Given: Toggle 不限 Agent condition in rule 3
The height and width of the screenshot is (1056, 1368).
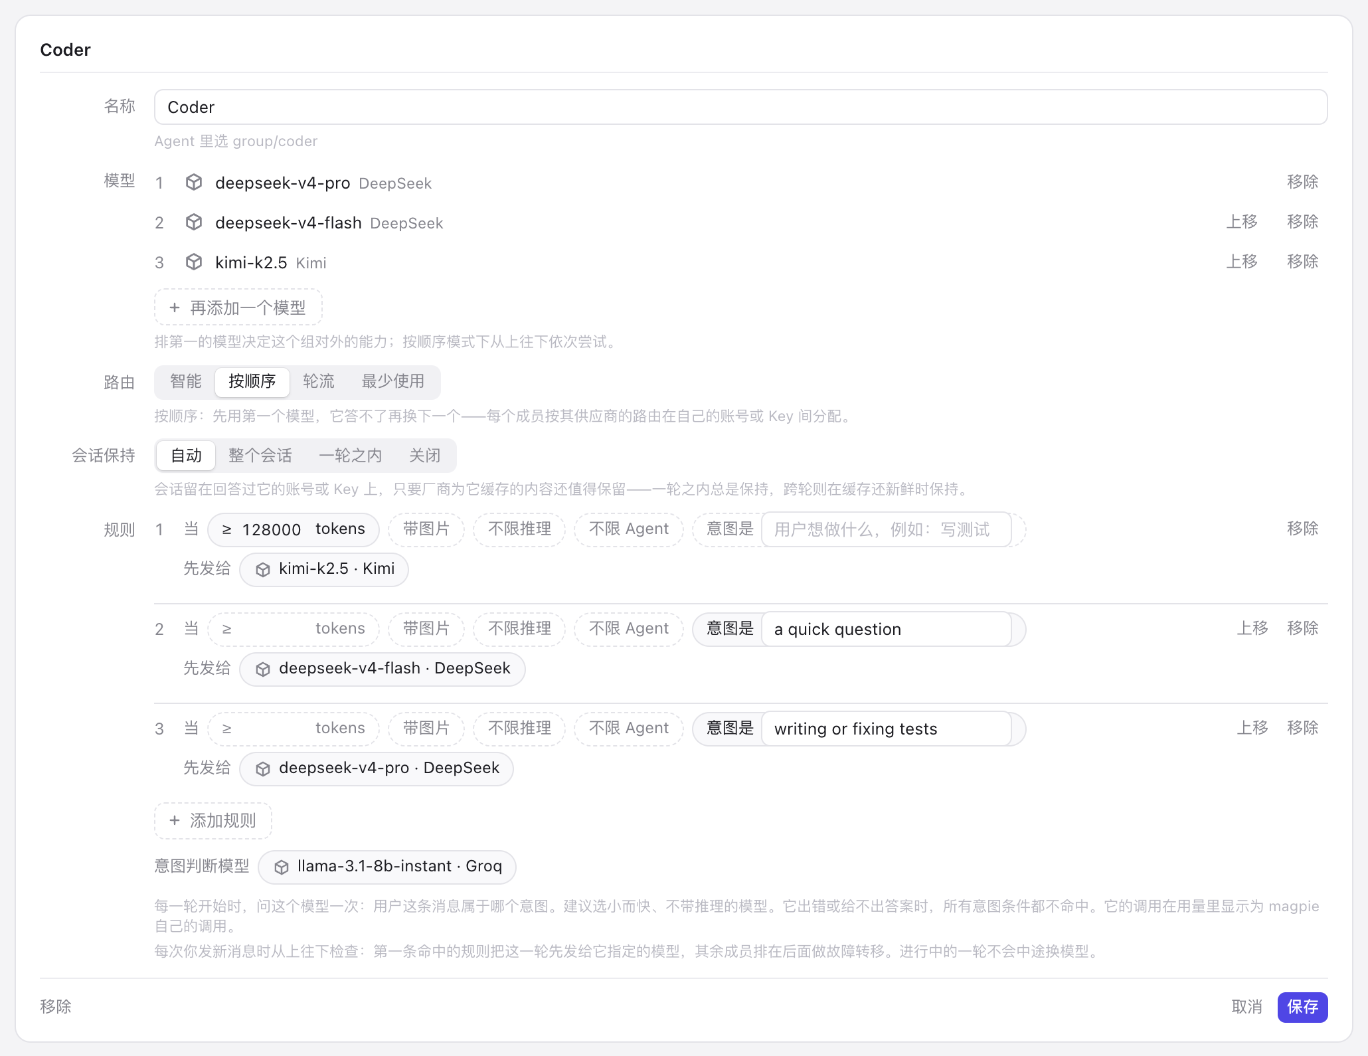Looking at the screenshot, I should click(x=628, y=729).
